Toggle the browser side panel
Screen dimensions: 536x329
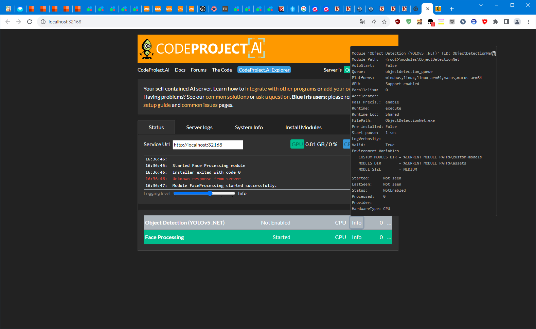506,22
